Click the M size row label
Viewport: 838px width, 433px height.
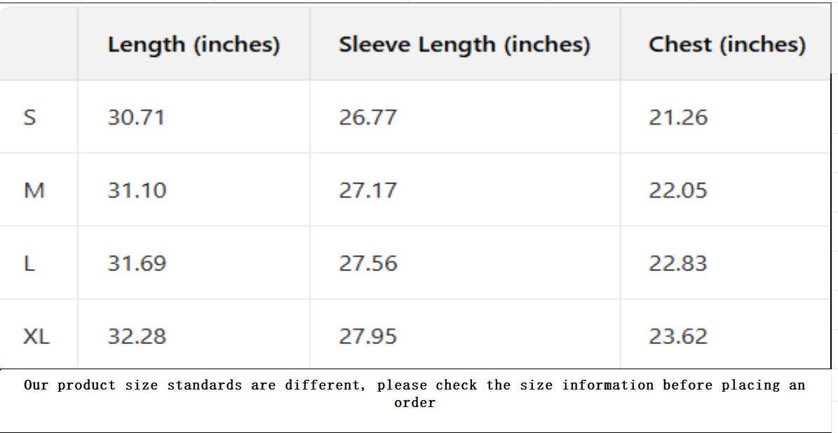[34, 191]
